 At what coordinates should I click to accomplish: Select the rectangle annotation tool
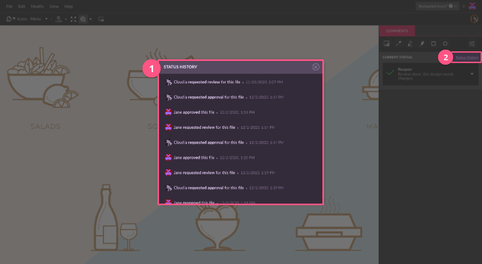tap(433, 43)
